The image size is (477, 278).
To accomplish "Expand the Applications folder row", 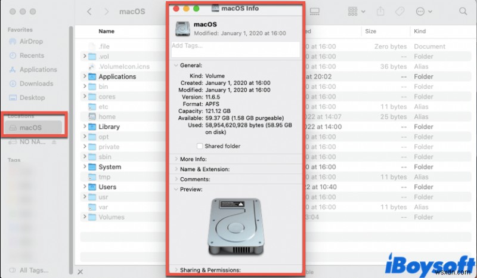I will coord(84,76).
